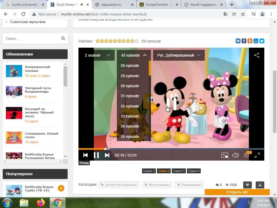Share on Odnoklassniki

coord(250,41)
